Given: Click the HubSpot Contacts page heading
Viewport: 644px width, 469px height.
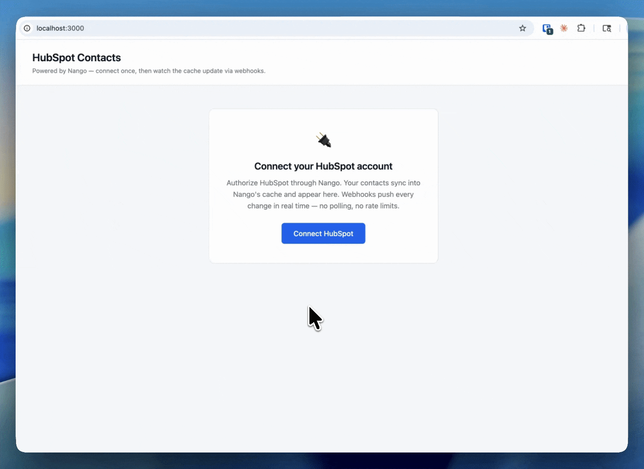Looking at the screenshot, I should click(x=76, y=58).
